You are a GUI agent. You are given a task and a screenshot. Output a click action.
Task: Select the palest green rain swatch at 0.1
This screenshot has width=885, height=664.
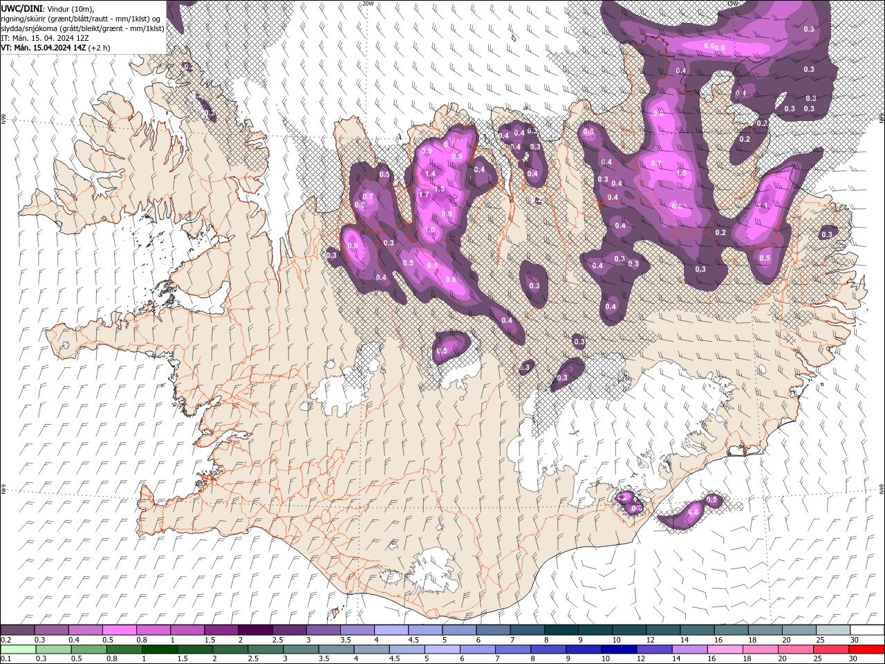pos(18,649)
